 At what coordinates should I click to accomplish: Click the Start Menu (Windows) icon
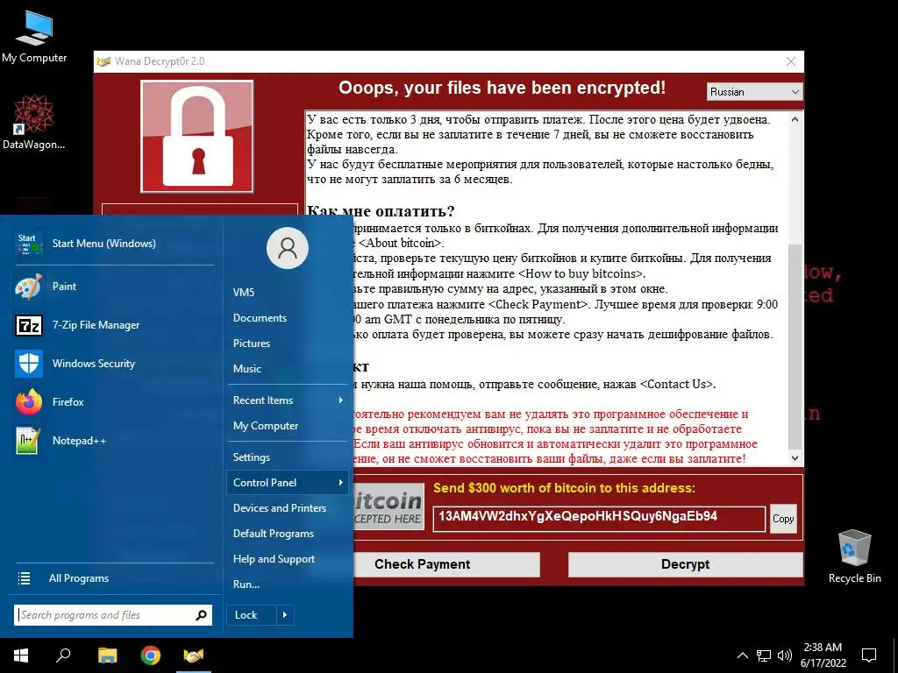click(28, 244)
